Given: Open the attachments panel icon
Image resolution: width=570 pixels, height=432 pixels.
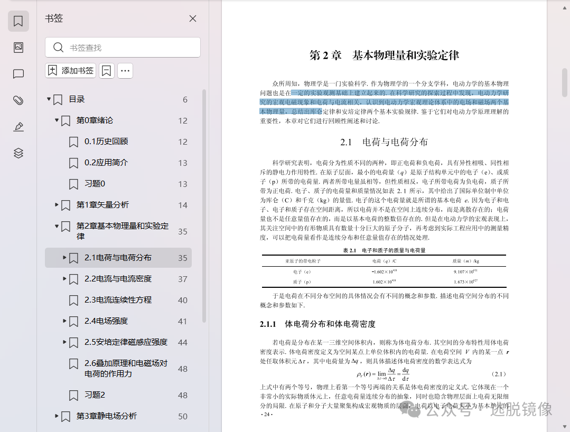Looking at the screenshot, I should pyautogui.click(x=18, y=100).
